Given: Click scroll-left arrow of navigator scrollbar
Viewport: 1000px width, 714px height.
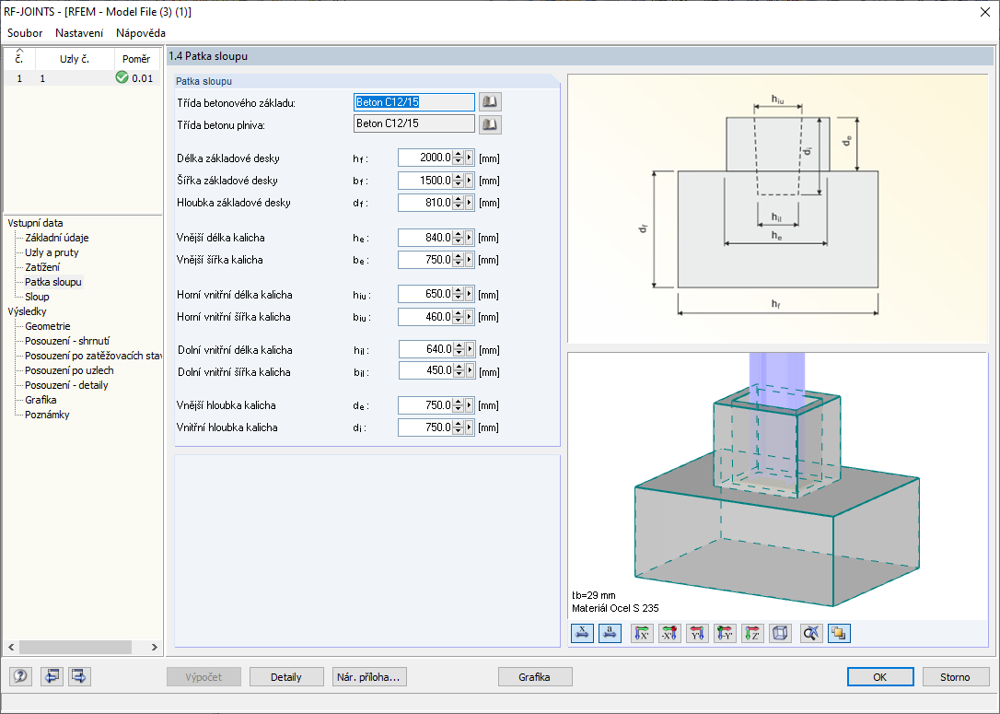Looking at the screenshot, I should point(11,647).
